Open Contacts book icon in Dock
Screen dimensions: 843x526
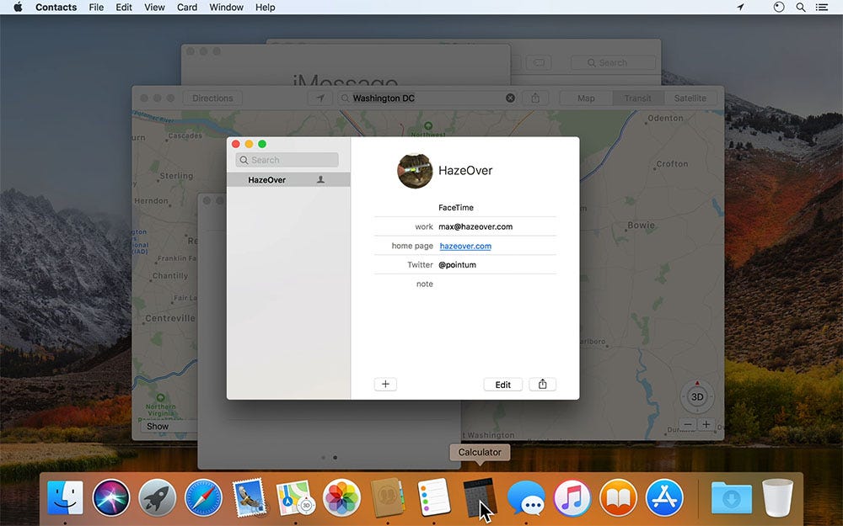point(387,497)
